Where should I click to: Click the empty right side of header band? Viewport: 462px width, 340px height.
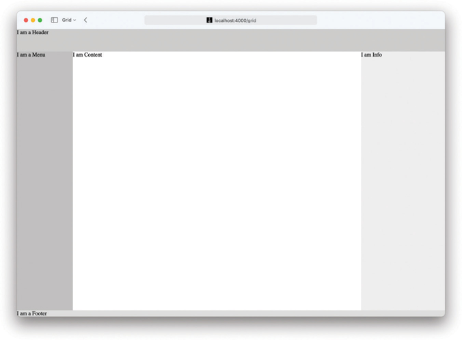tap(342, 40)
